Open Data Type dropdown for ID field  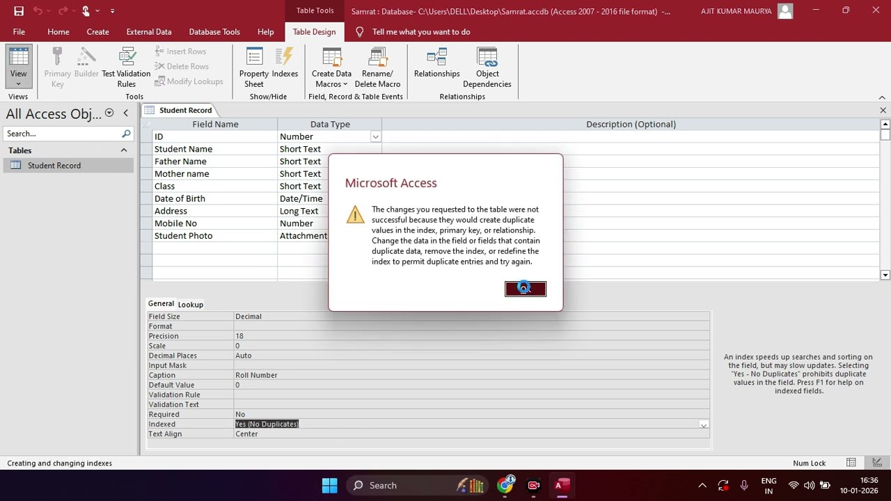click(x=375, y=137)
